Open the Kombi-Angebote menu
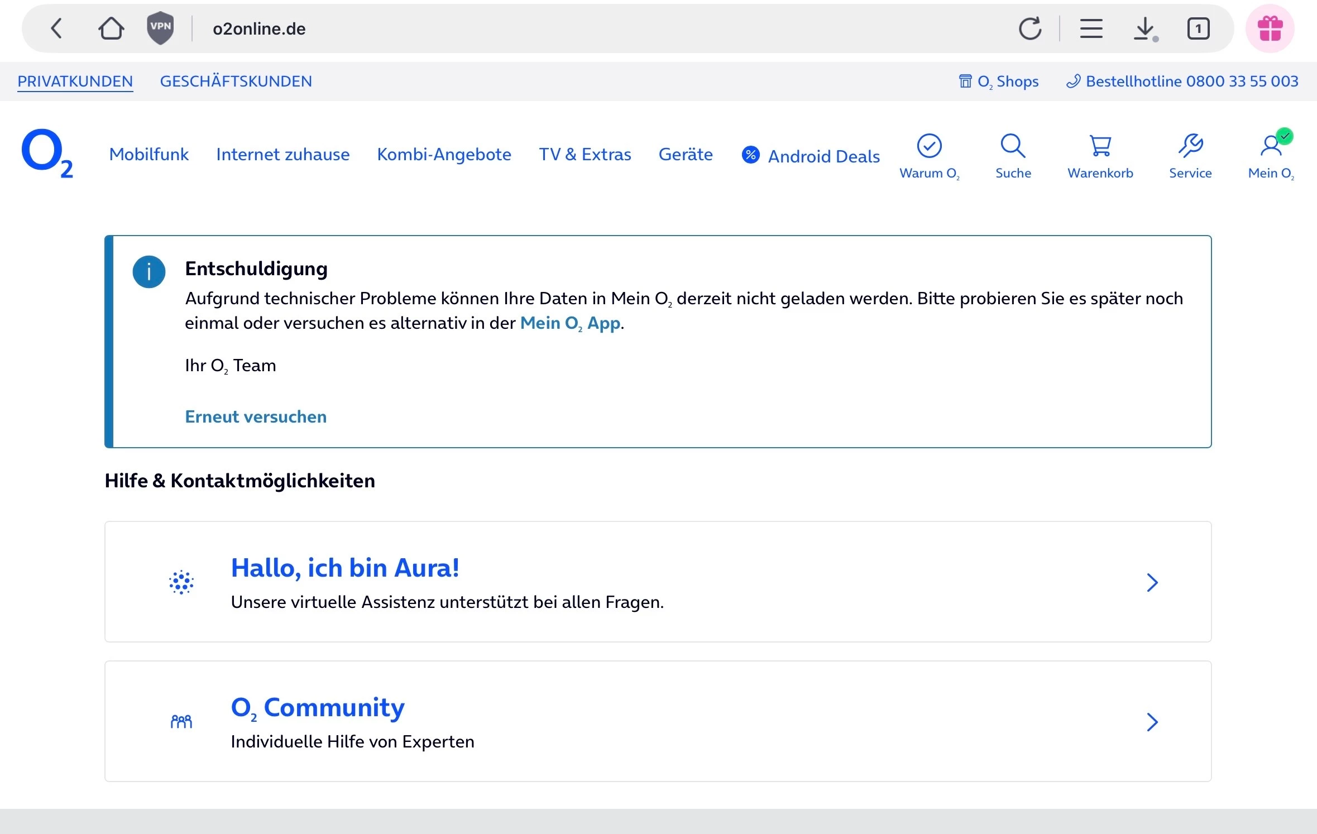 (444, 154)
